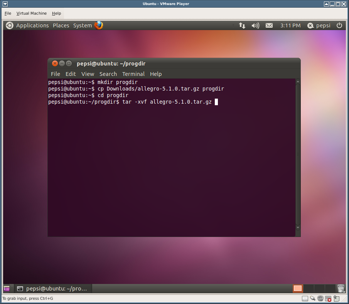This screenshot has width=349, height=304.
Task: Open the terminal's Edit menu
Action: coord(71,74)
